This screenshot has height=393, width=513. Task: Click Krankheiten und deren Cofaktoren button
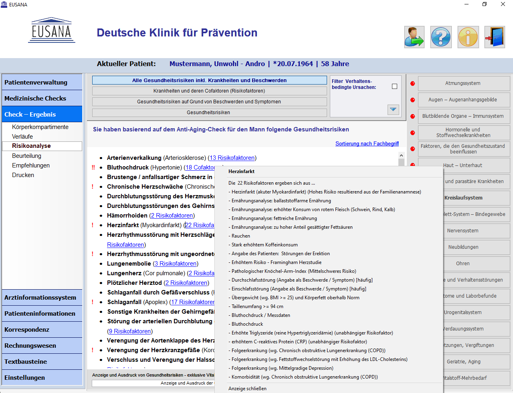click(x=209, y=91)
